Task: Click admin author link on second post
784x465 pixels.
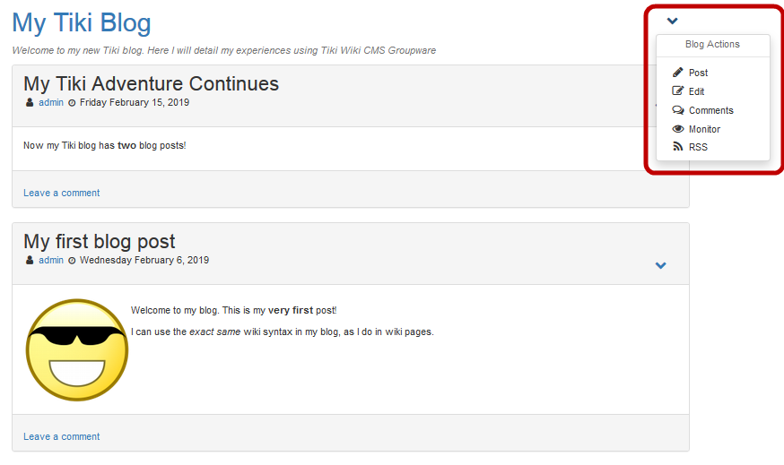Action: coord(51,261)
